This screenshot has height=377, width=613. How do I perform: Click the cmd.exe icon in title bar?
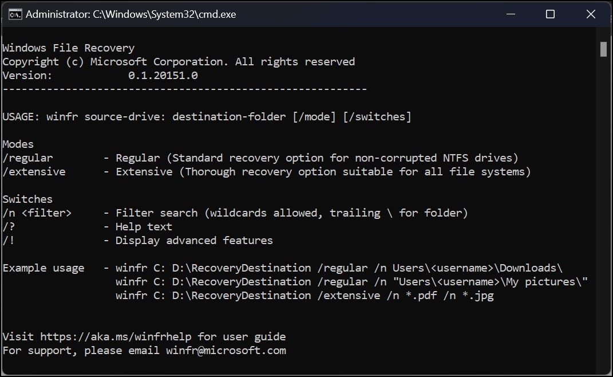(15, 14)
